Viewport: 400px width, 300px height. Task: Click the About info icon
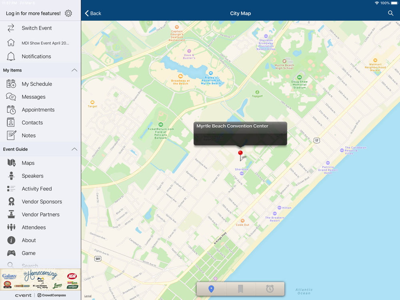11,240
